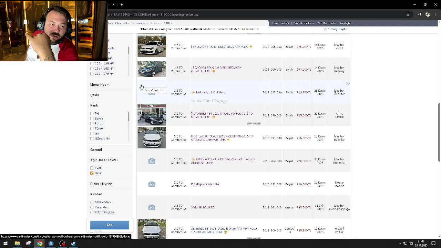Check the Füme color filter

coord(92,128)
